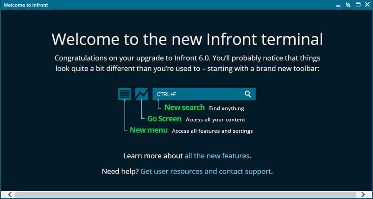Viewport: 373px width, 199px height.
Task: Click the New menu list icon
Action: pos(125,94)
